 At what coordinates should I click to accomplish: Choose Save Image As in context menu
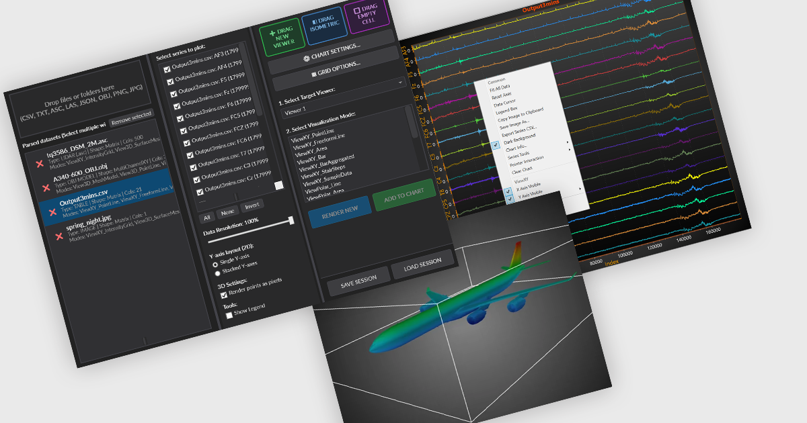point(514,124)
